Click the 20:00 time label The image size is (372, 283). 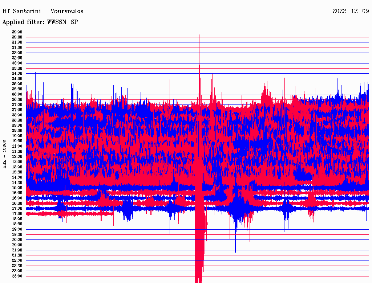tap(17, 239)
